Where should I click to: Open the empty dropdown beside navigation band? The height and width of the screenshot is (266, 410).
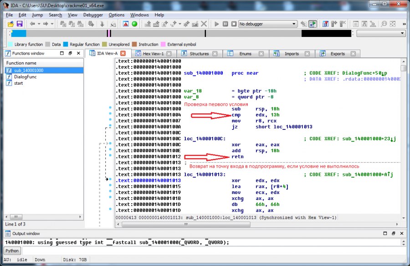pyautogui.click(x=380, y=33)
